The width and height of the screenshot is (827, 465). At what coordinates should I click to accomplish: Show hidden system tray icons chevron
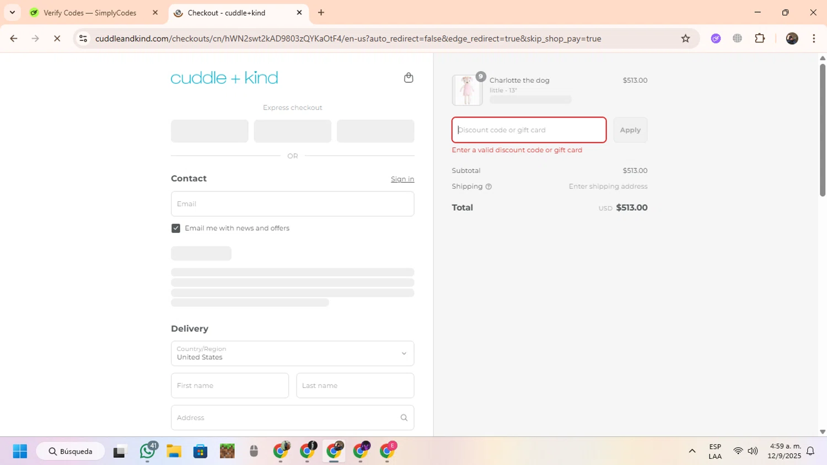point(692,451)
